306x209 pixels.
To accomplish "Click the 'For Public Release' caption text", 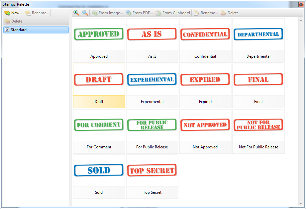I will click(x=152, y=147).
